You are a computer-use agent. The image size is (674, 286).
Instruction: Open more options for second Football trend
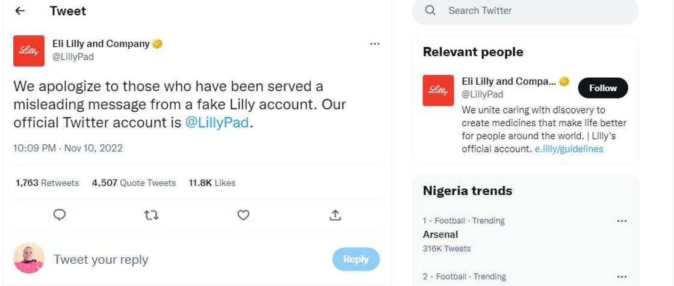pyautogui.click(x=622, y=276)
